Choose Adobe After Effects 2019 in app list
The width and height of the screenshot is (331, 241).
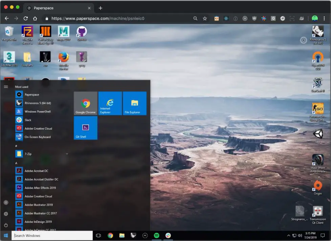[x=40, y=188]
